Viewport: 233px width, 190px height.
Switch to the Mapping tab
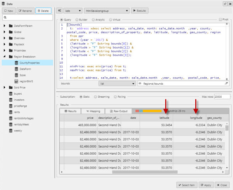(93, 111)
